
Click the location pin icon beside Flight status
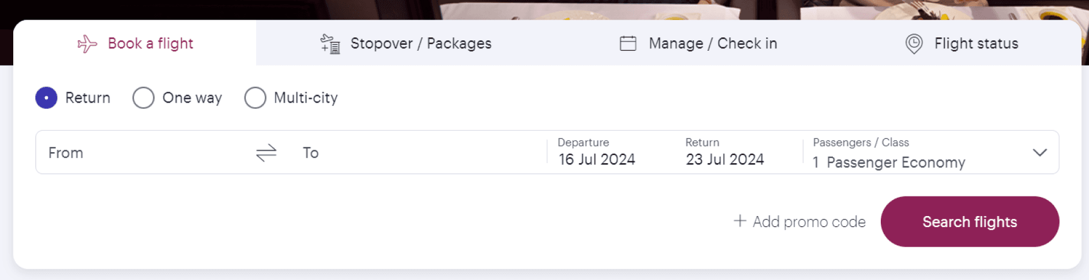pos(914,44)
